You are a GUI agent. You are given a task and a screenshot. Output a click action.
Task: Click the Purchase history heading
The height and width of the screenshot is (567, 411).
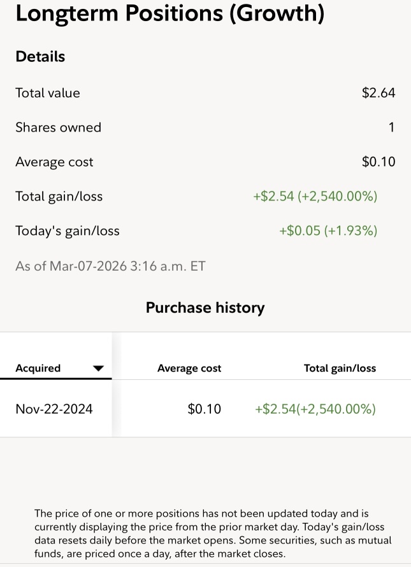tap(205, 308)
